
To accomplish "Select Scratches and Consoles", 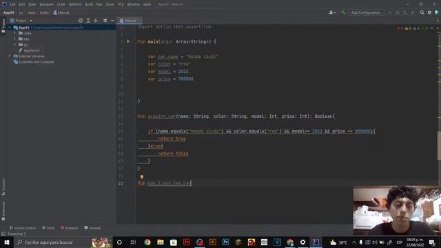I will 34,62.
